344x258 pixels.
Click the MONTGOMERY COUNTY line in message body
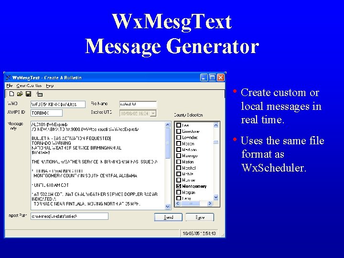point(86,176)
